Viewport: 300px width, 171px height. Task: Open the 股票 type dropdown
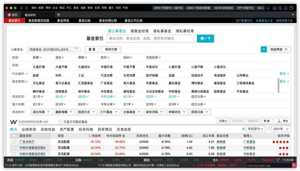(37, 57)
